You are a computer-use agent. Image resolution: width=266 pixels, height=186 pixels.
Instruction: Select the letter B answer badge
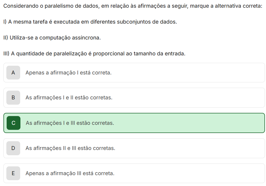pyautogui.click(x=13, y=98)
